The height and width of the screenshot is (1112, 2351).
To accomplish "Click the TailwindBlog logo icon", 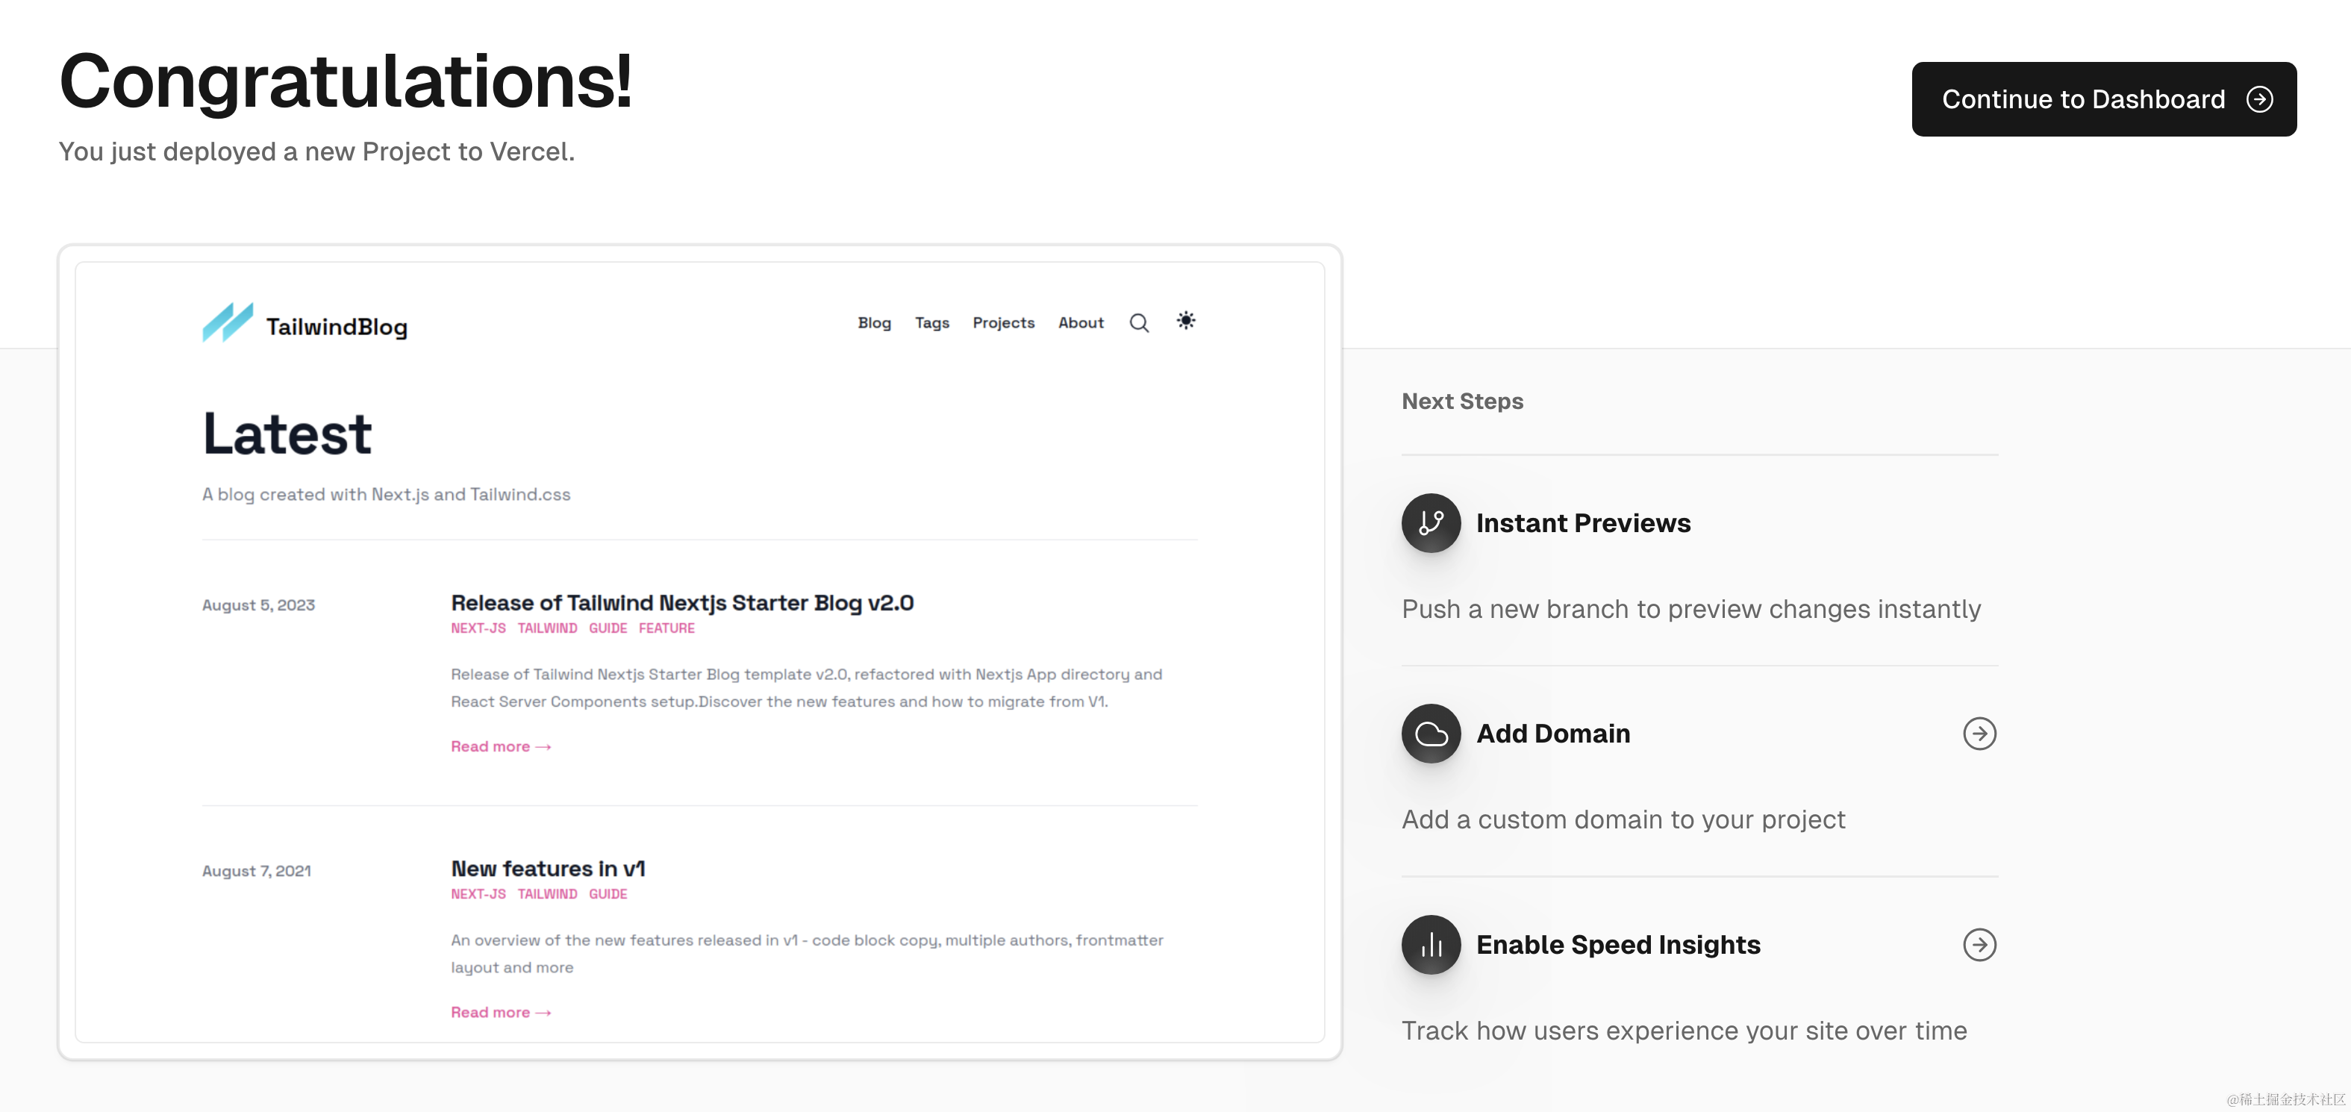I will 227,323.
